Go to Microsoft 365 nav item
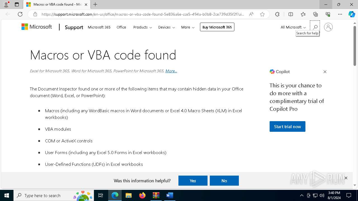 tap(99, 27)
